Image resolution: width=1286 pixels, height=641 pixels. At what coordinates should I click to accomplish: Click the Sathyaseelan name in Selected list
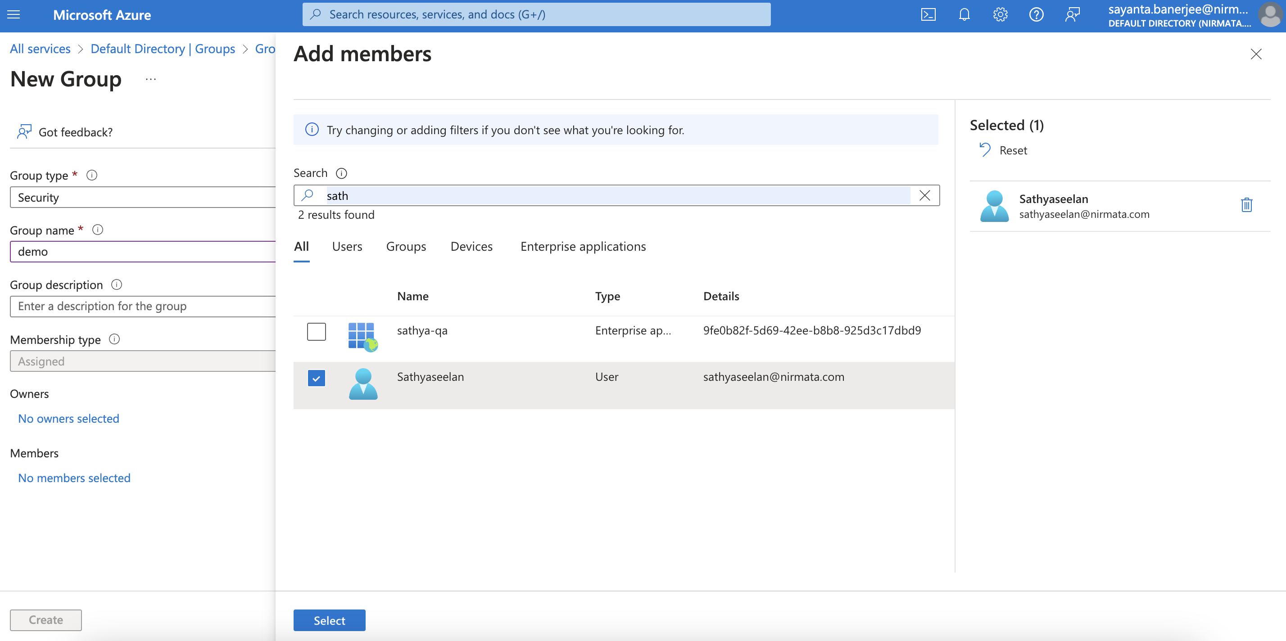(x=1053, y=199)
